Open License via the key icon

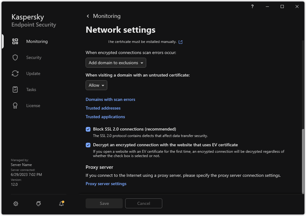pyautogui.click(x=15, y=105)
